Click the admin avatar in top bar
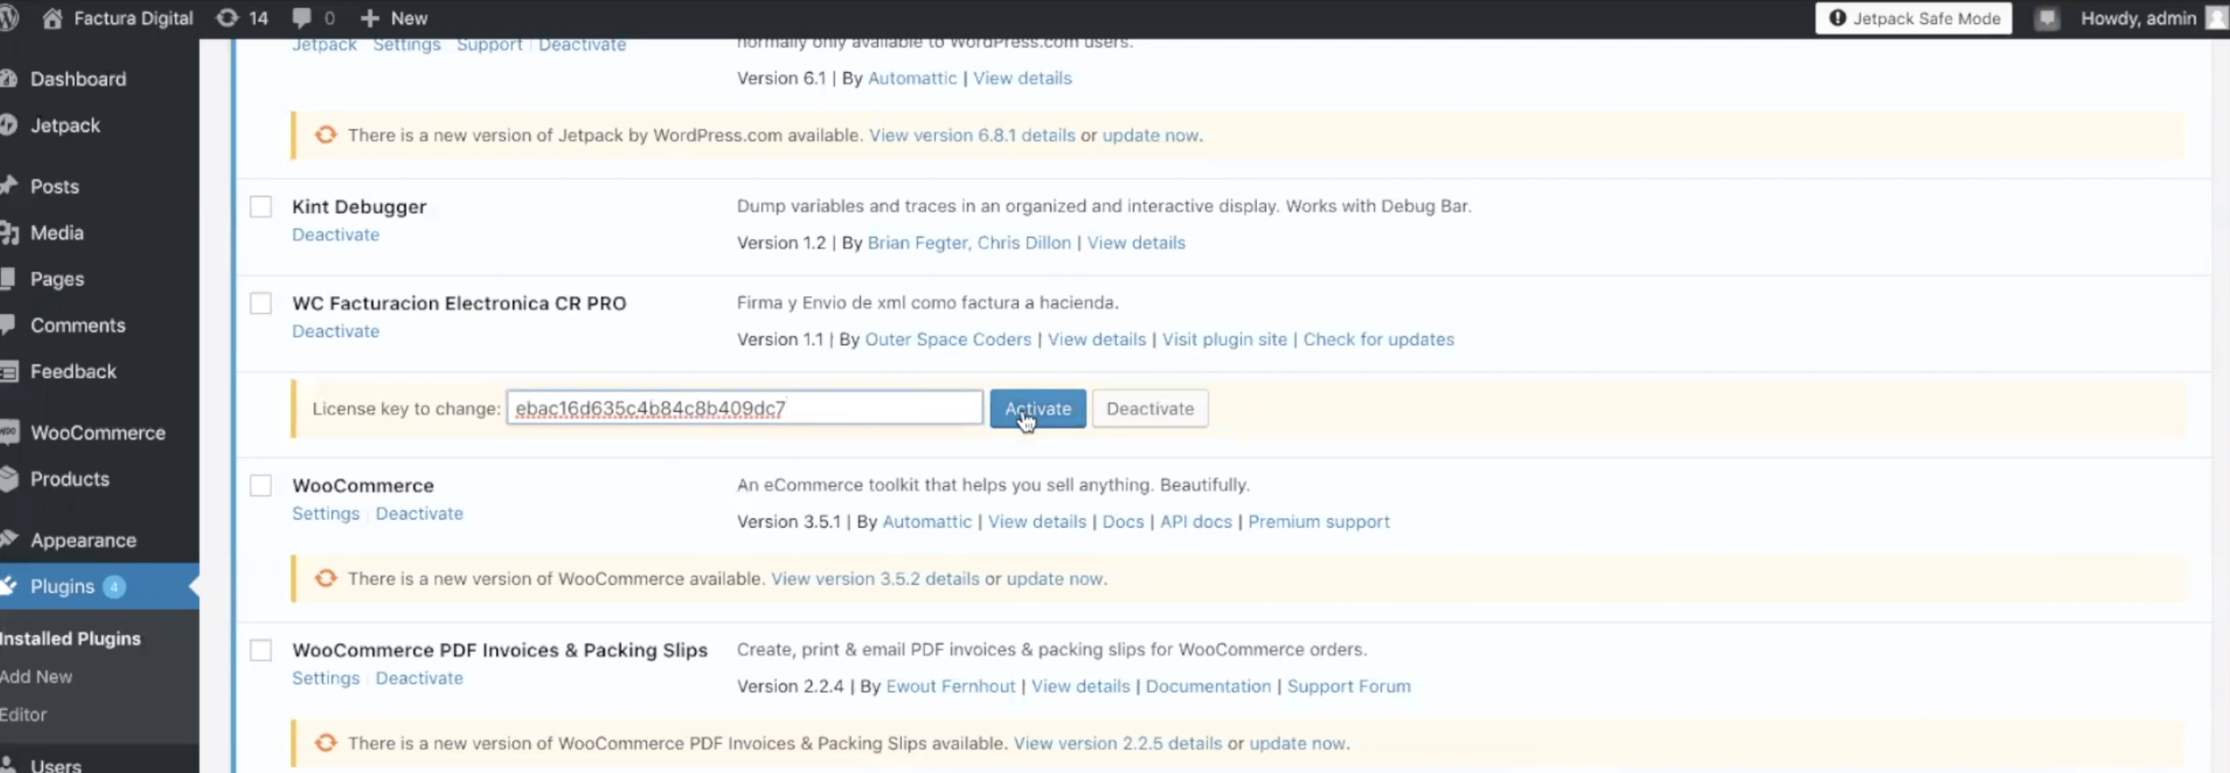The width and height of the screenshot is (2230, 773). (x=2218, y=18)
